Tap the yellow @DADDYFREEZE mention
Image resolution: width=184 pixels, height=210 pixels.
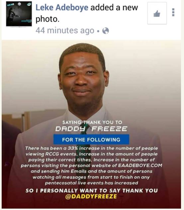pos(91,196)
